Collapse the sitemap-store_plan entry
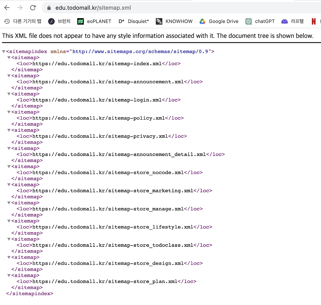321x305 pixels. (x=9, y=275)
